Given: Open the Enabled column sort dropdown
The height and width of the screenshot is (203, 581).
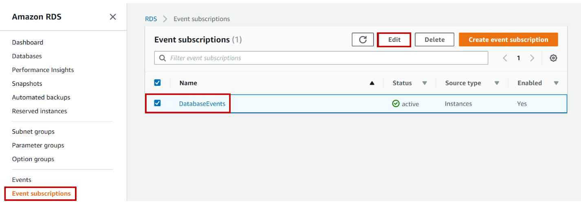Looking at the screenshot, I should pyautogui.click(x=556, y=83).
